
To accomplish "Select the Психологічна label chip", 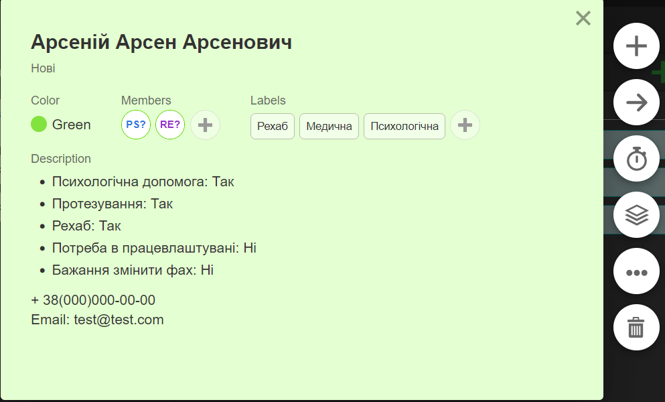I will (404, 126).
